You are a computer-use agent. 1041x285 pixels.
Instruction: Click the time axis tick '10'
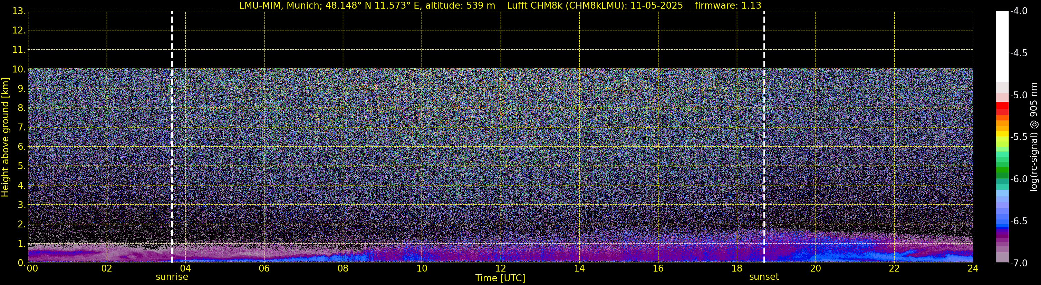coord(422,268)
